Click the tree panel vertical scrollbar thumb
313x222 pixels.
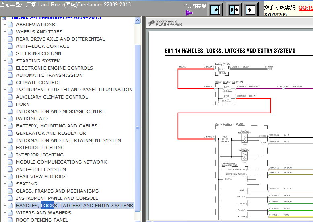tap(137, 127)
